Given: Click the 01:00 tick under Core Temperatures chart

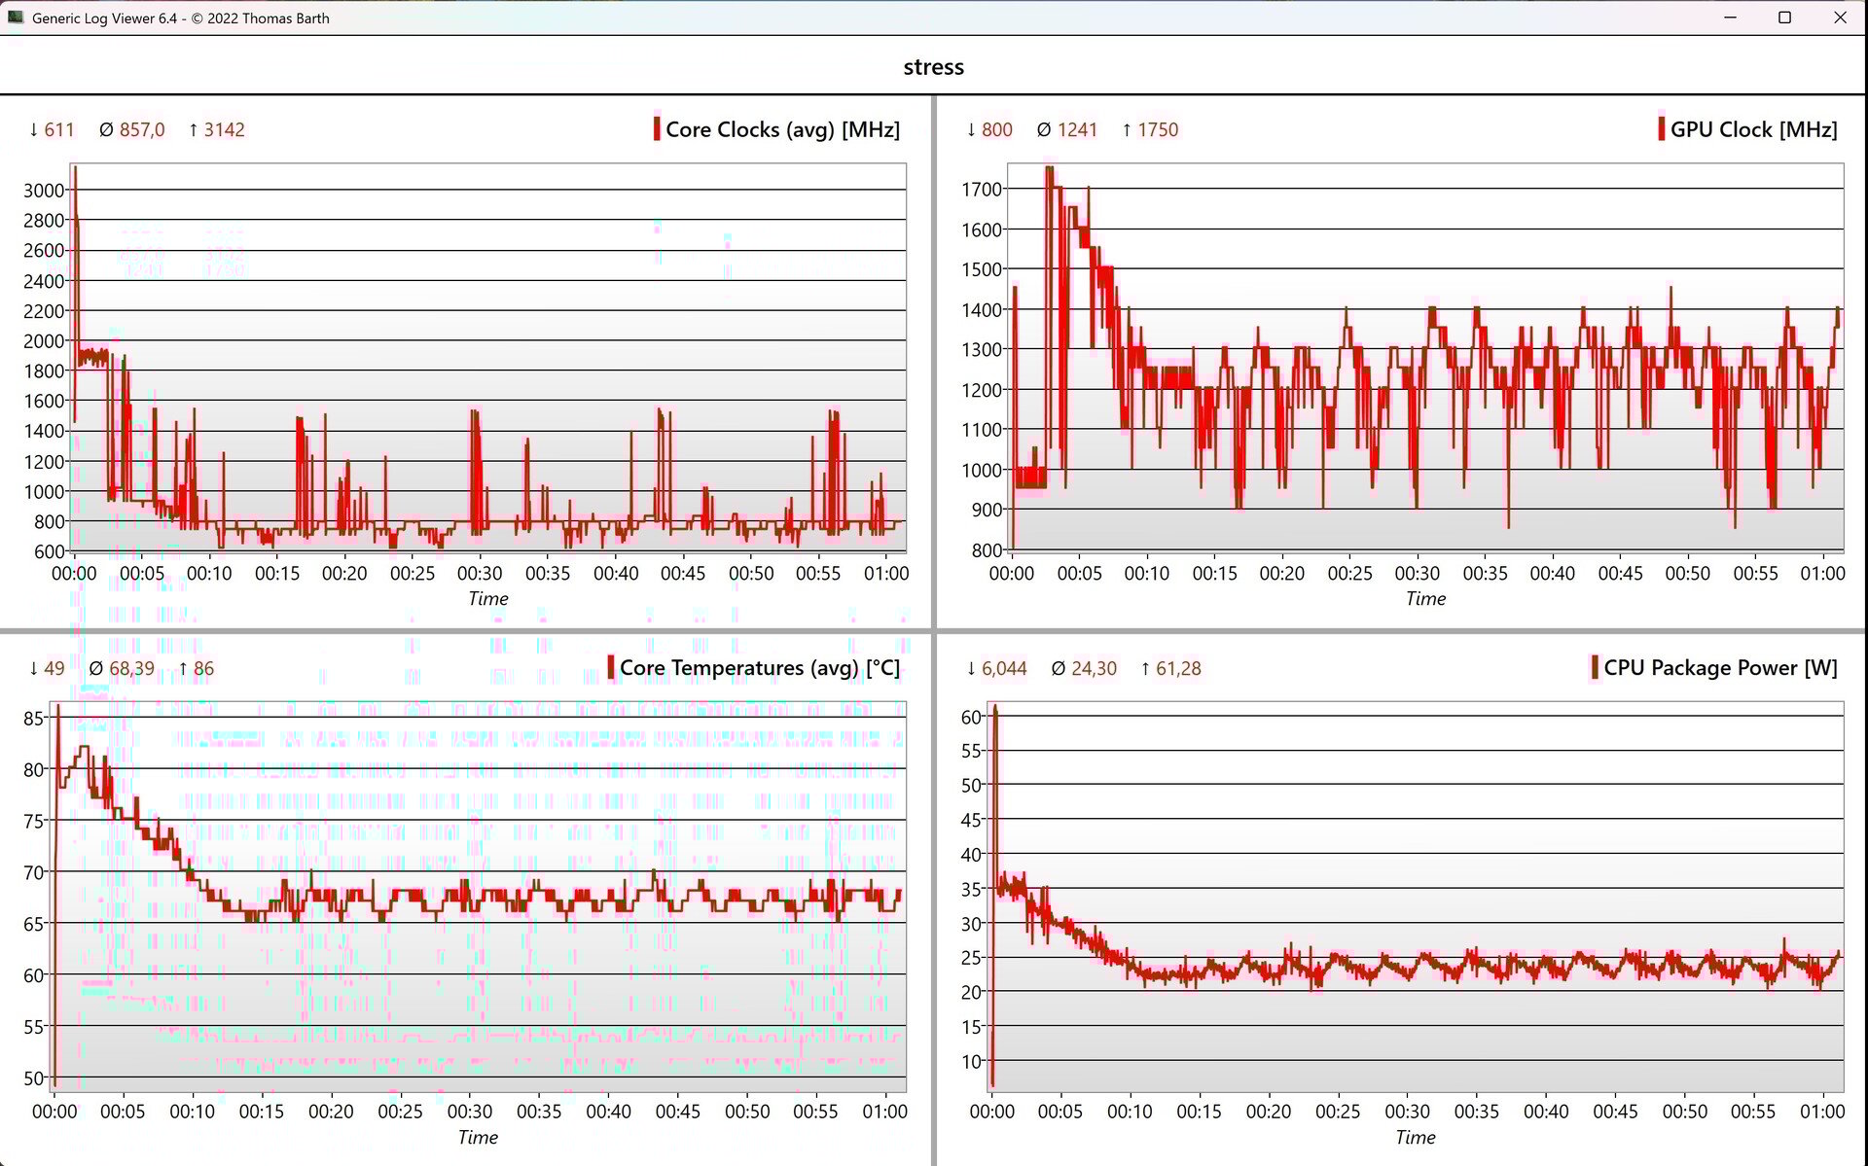Looking at the screenshot, I should click(x=884, y=1111).
